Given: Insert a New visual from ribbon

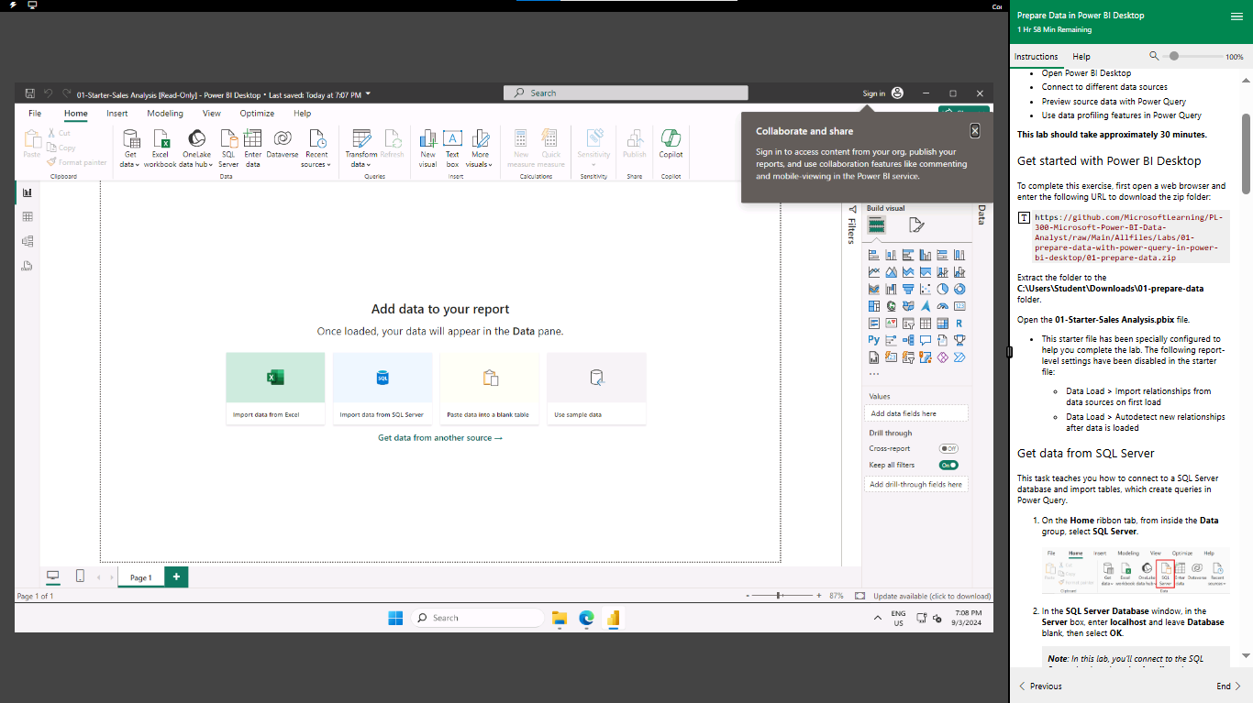Looking at the screenshot, I should [x=427, y=147].
